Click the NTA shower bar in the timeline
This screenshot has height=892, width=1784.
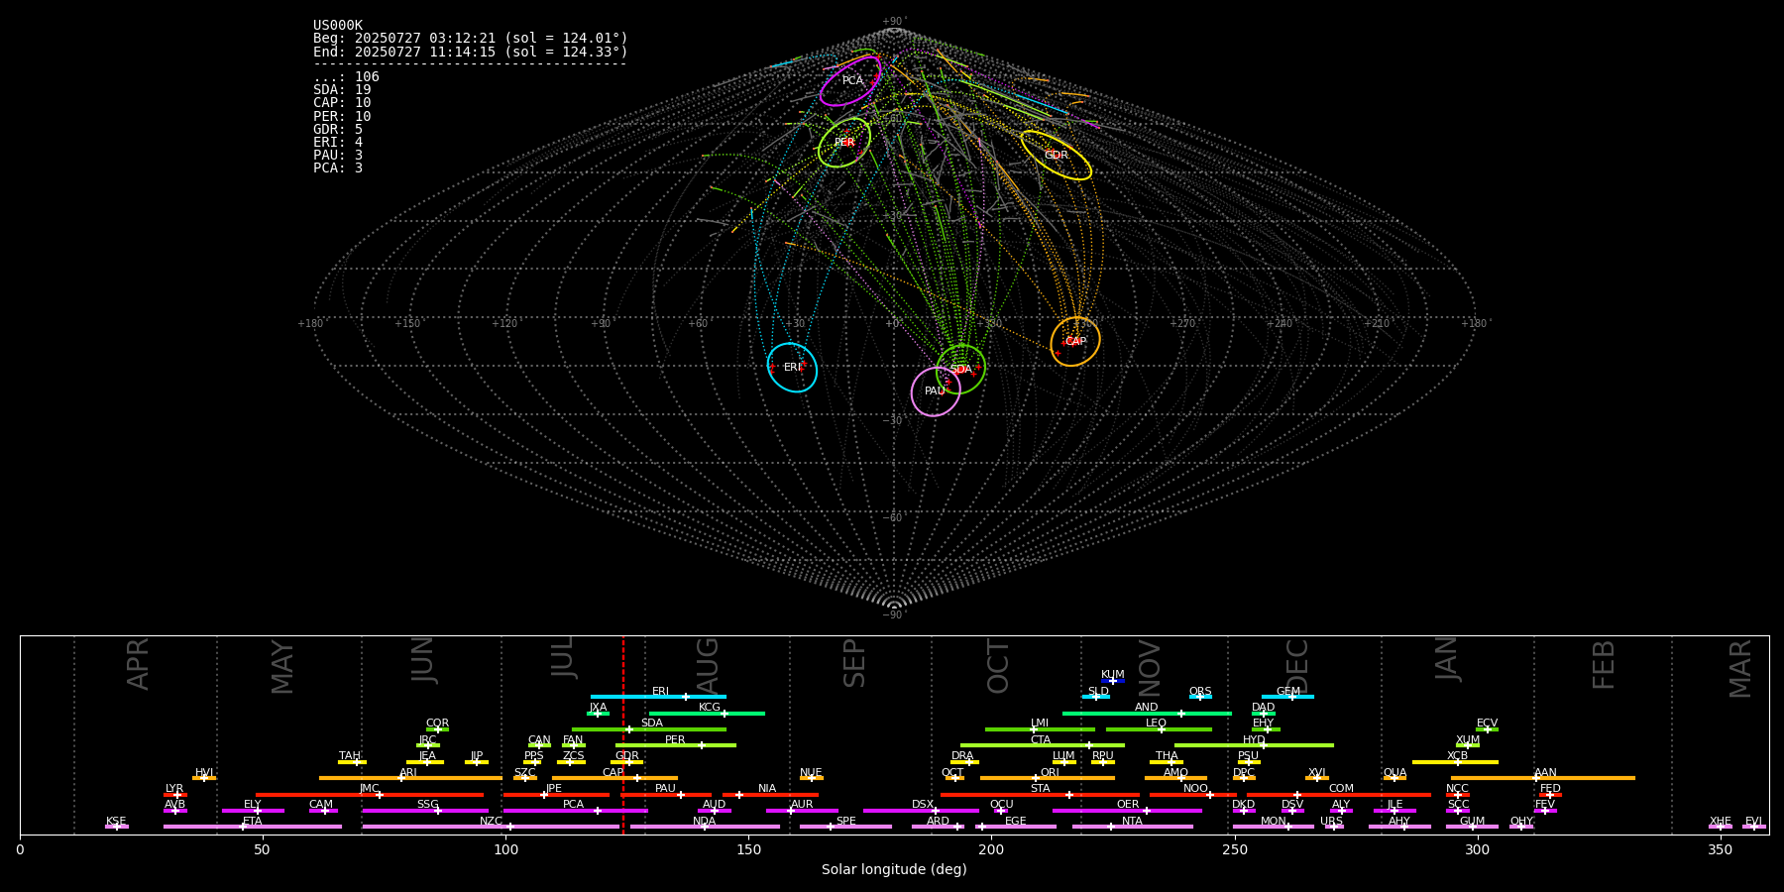pos(1133,827)
